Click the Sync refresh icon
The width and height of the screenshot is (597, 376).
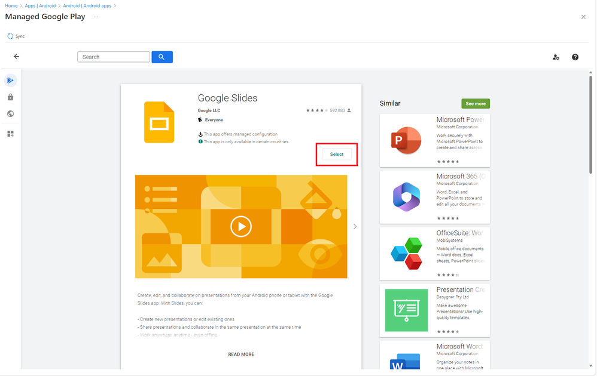coord(10,36)
